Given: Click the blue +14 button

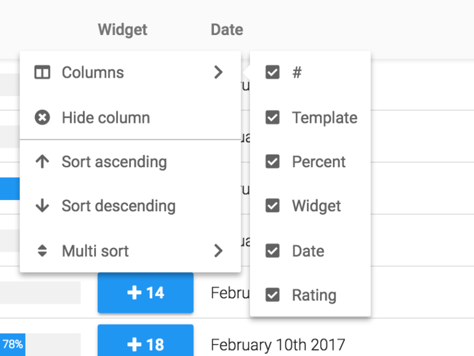Looking at the screenshot, I should pyautogui.click(x=145, y=293).
